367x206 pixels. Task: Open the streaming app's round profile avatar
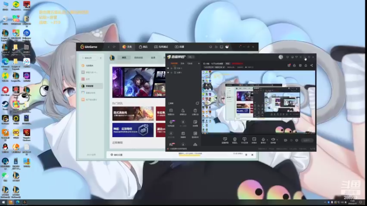pos(281,57)
